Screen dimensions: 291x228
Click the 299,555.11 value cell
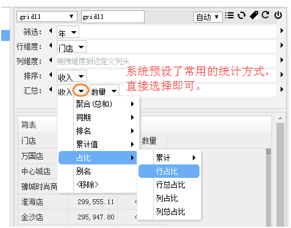(x=96, y=202)
